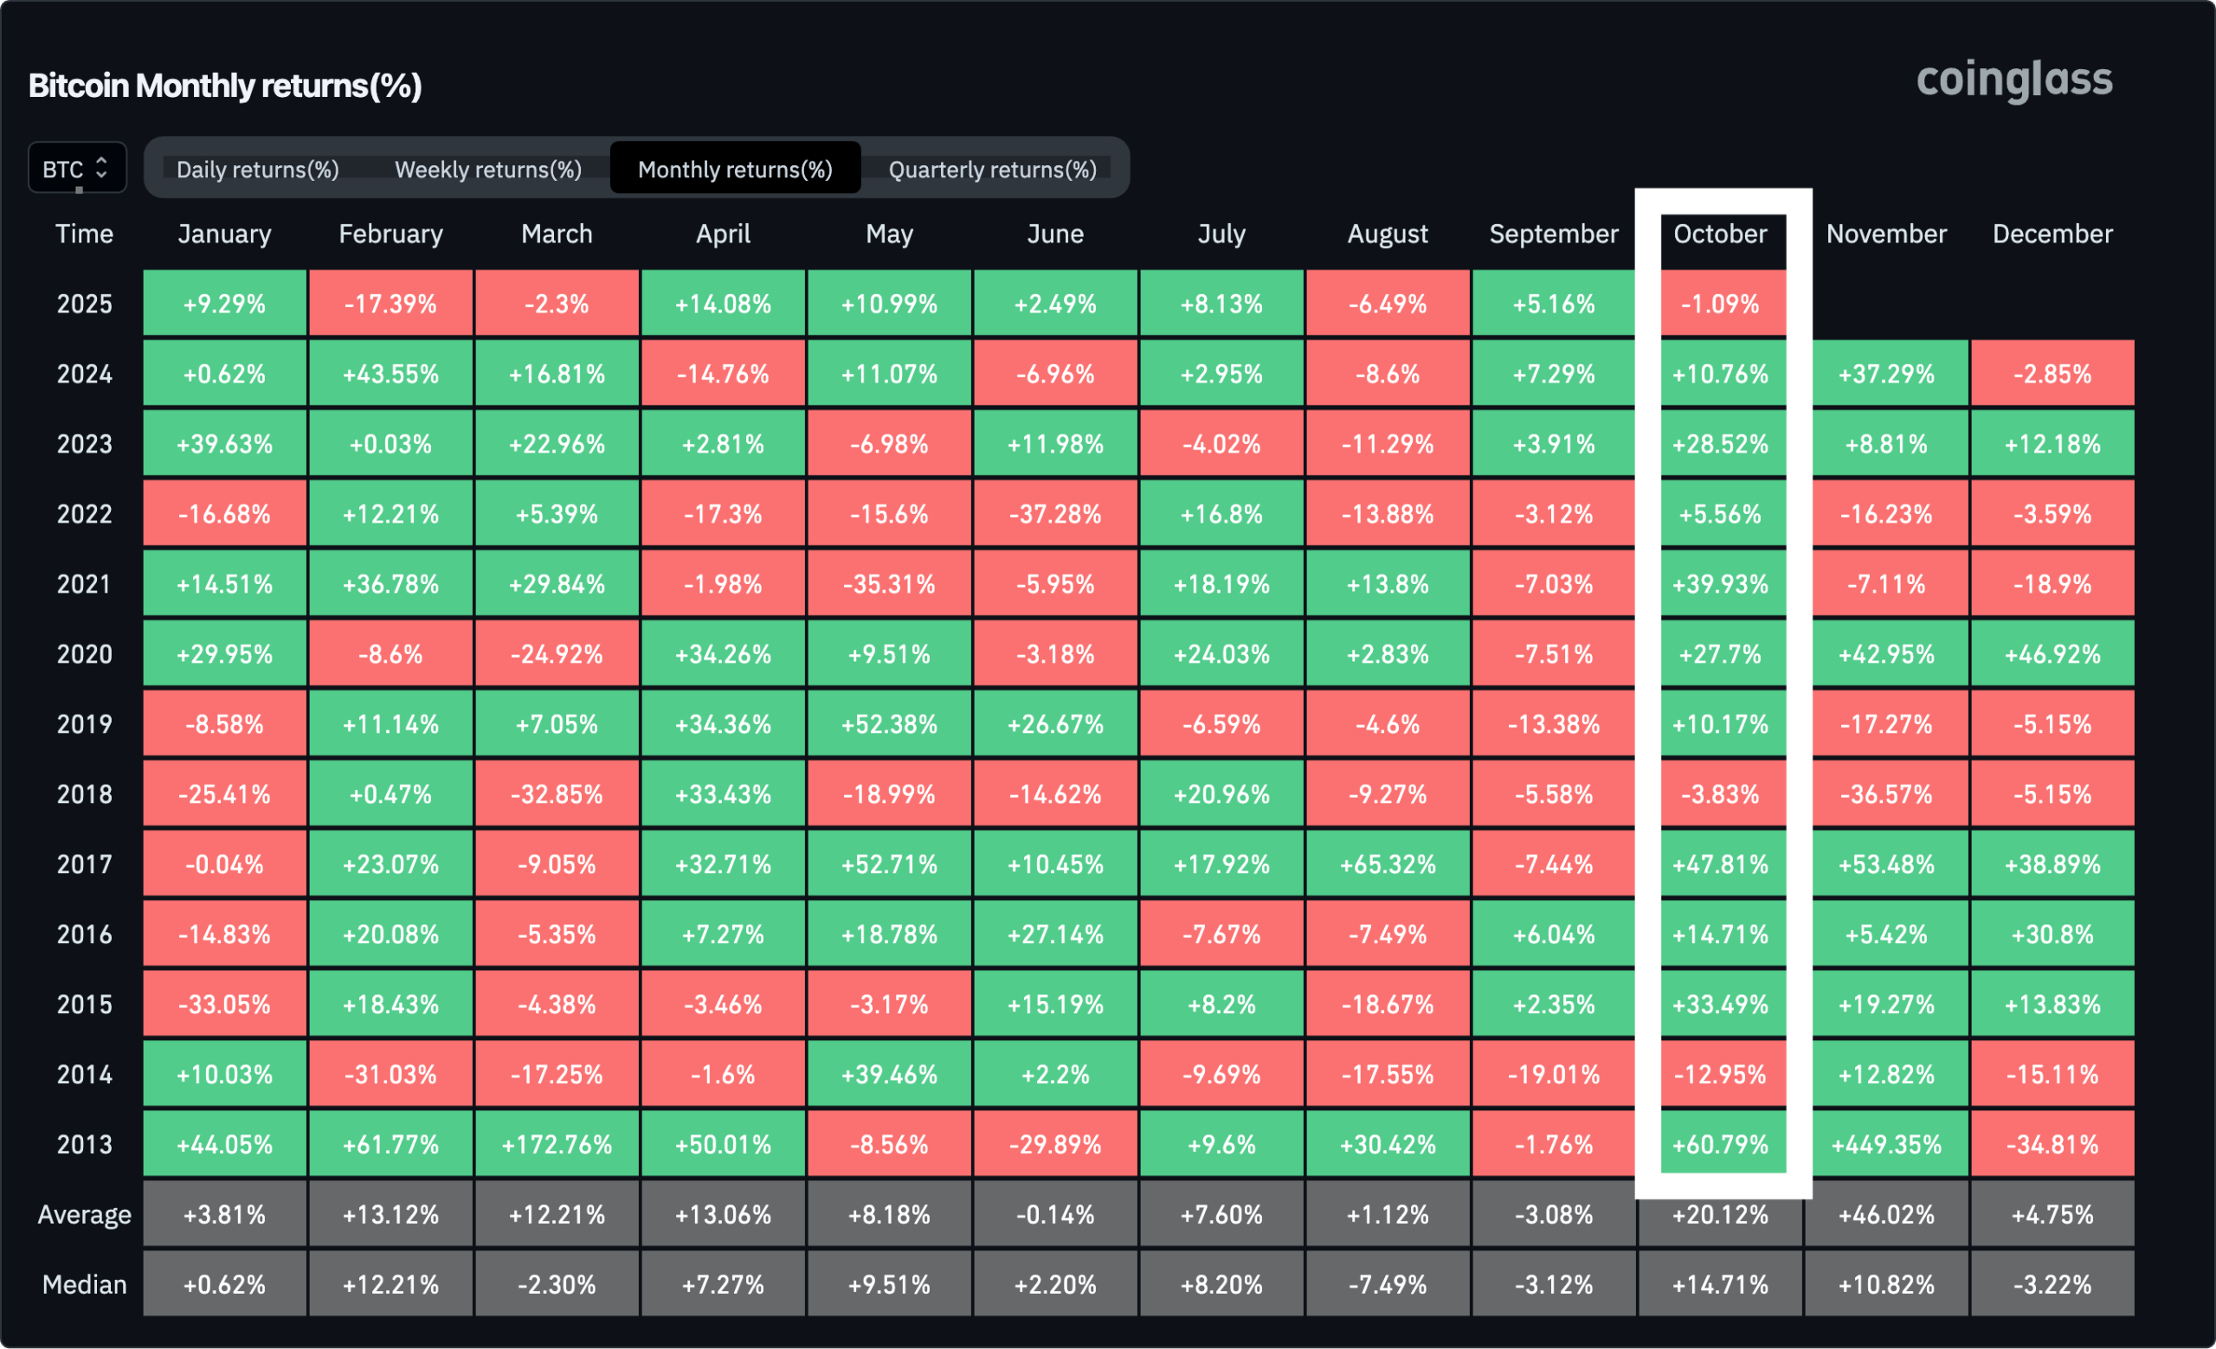2216x1349 pixels.
Task: Open the BTC coin selector dropdown
Action: pos(75,169)
